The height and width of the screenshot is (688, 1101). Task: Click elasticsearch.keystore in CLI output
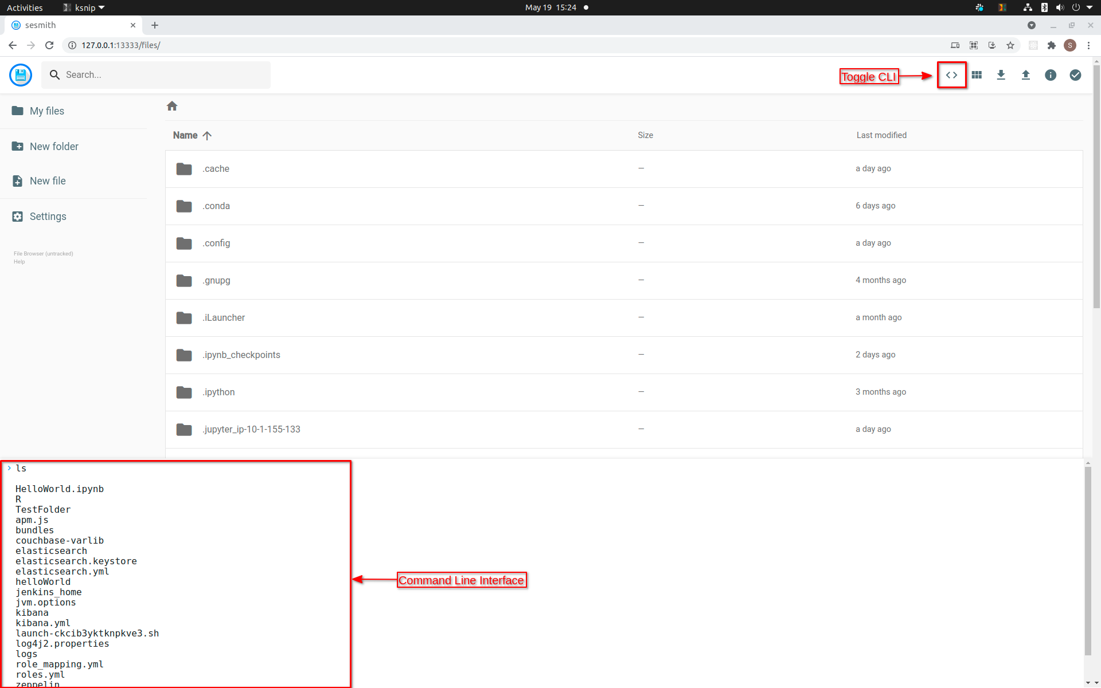(x=76, y=561)
